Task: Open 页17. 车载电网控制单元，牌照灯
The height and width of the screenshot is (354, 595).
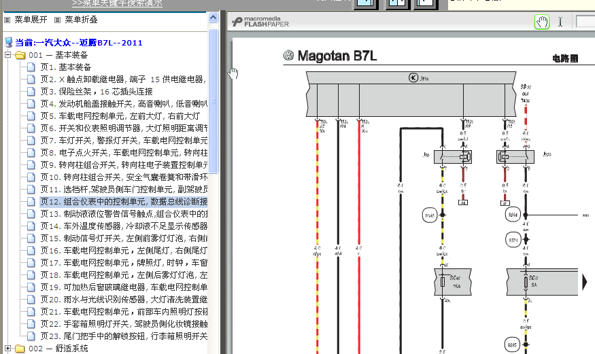Action: [x=124, y=263]
